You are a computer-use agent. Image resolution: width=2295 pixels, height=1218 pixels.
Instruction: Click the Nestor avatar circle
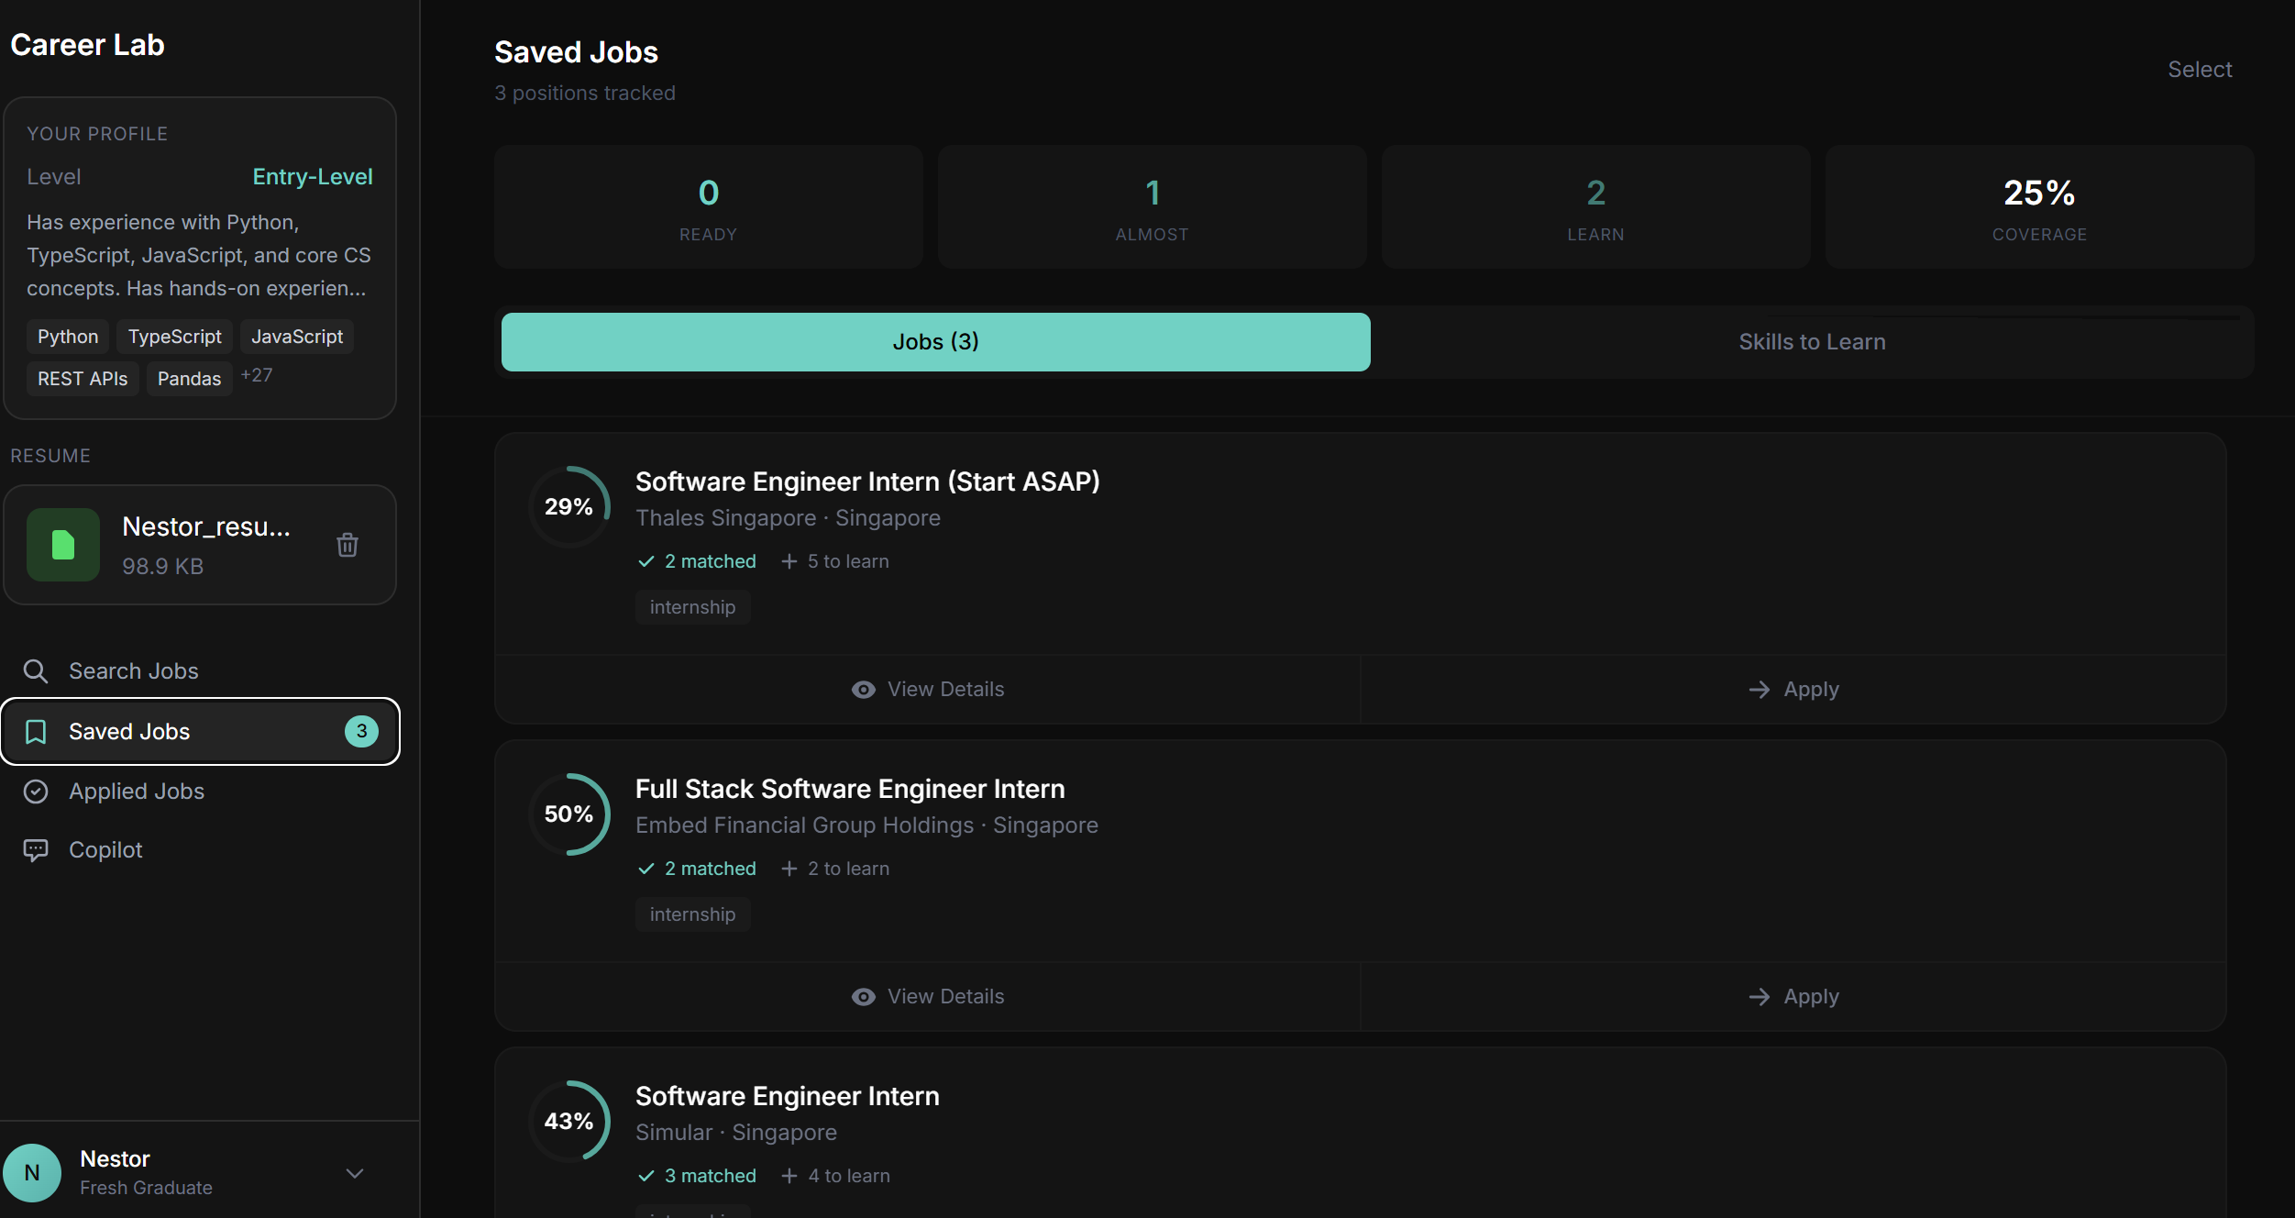(32, 1172)
